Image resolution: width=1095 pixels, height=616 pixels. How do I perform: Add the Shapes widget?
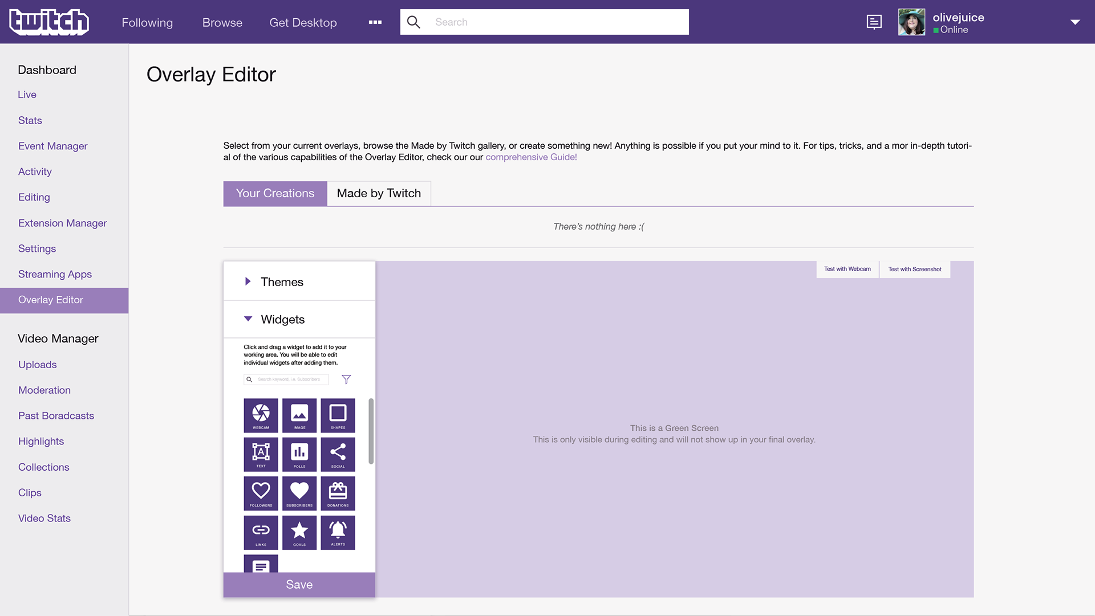coord(338,415)
